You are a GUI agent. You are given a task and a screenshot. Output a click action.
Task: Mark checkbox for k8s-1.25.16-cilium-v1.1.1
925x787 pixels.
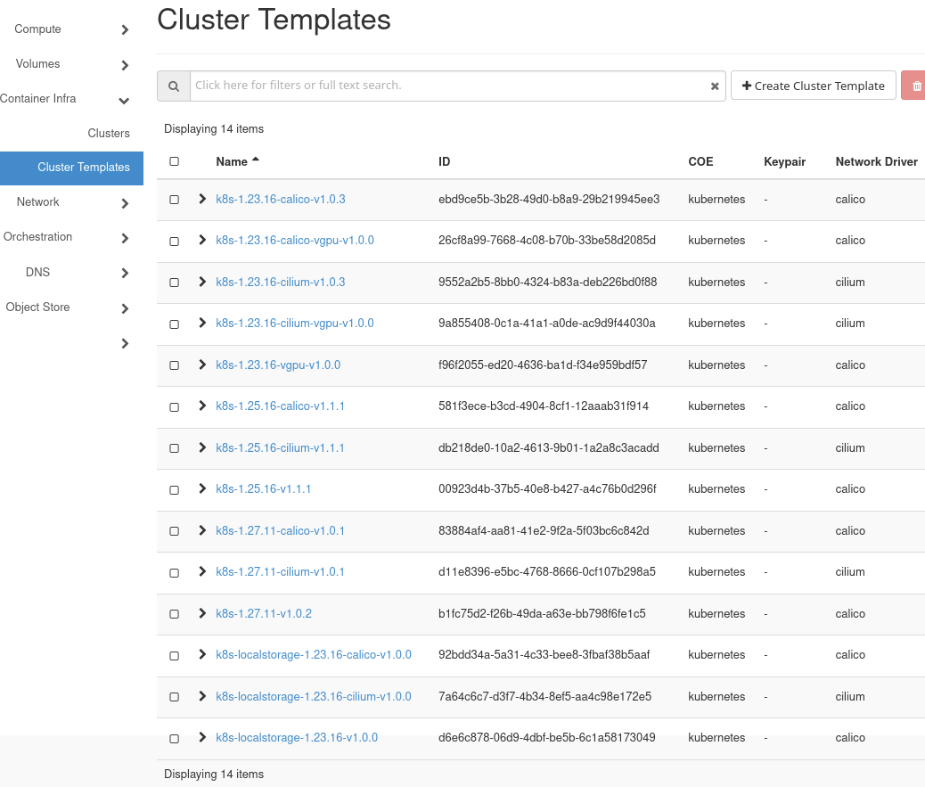[x=174, y=447]
